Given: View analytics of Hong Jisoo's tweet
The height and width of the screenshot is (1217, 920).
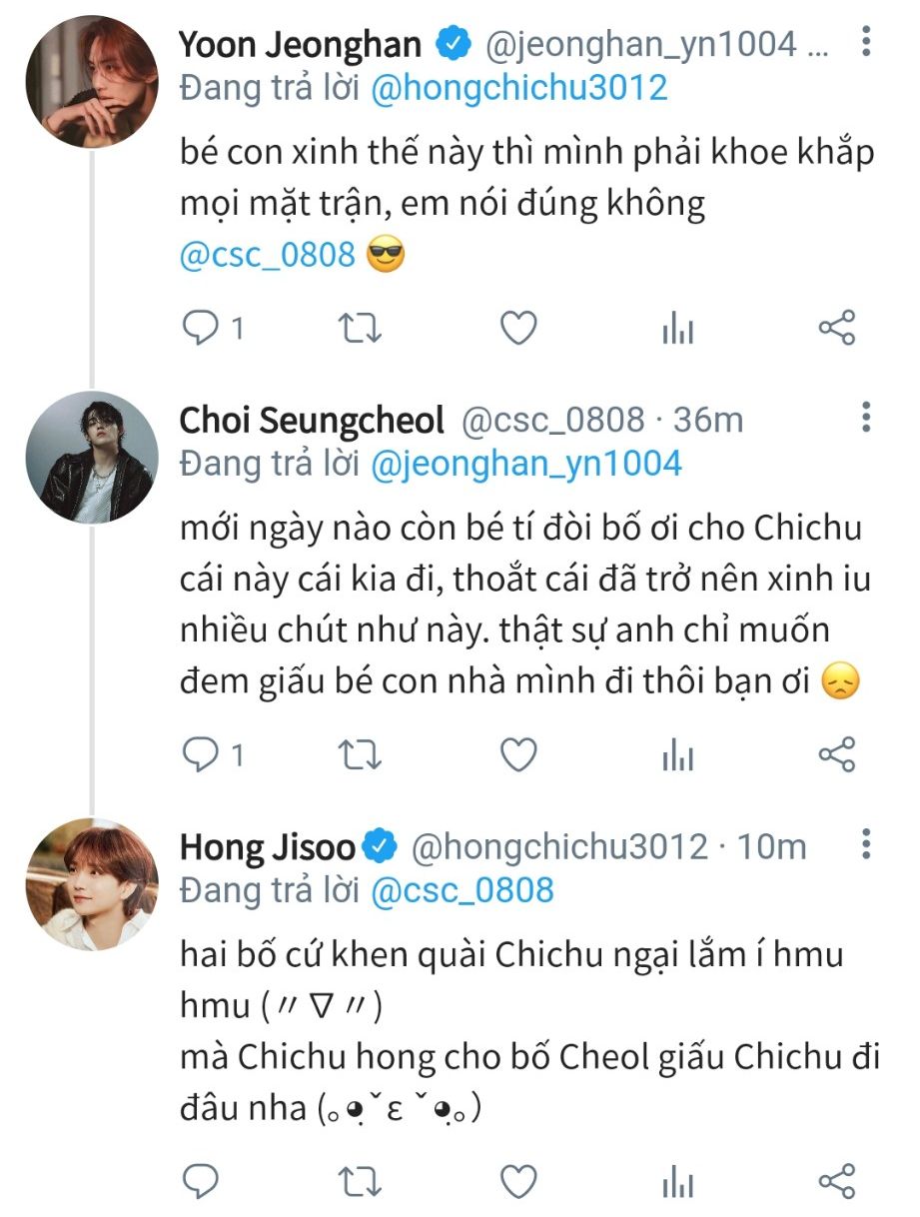Looking at the screenshot, I should 677,1181.
